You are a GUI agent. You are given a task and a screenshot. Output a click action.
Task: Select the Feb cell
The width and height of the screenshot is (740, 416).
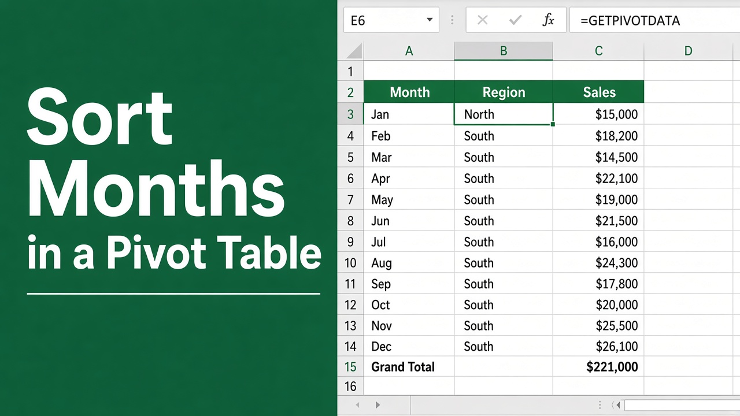coord(409,136)
